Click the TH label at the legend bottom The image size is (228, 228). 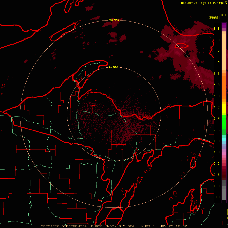[x=218, y=197]
